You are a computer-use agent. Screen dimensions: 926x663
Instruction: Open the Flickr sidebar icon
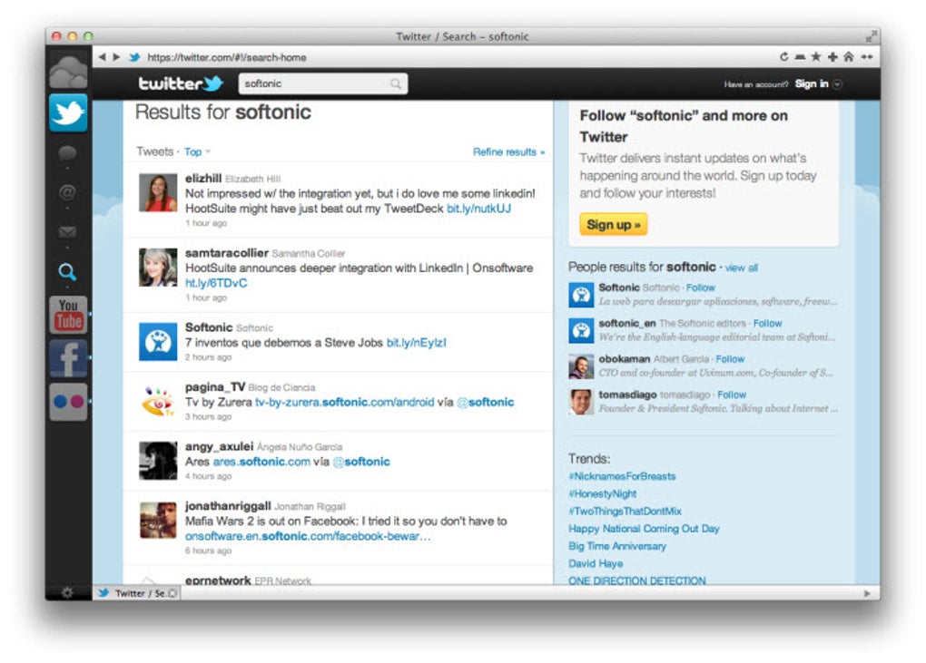pos(68,402)
